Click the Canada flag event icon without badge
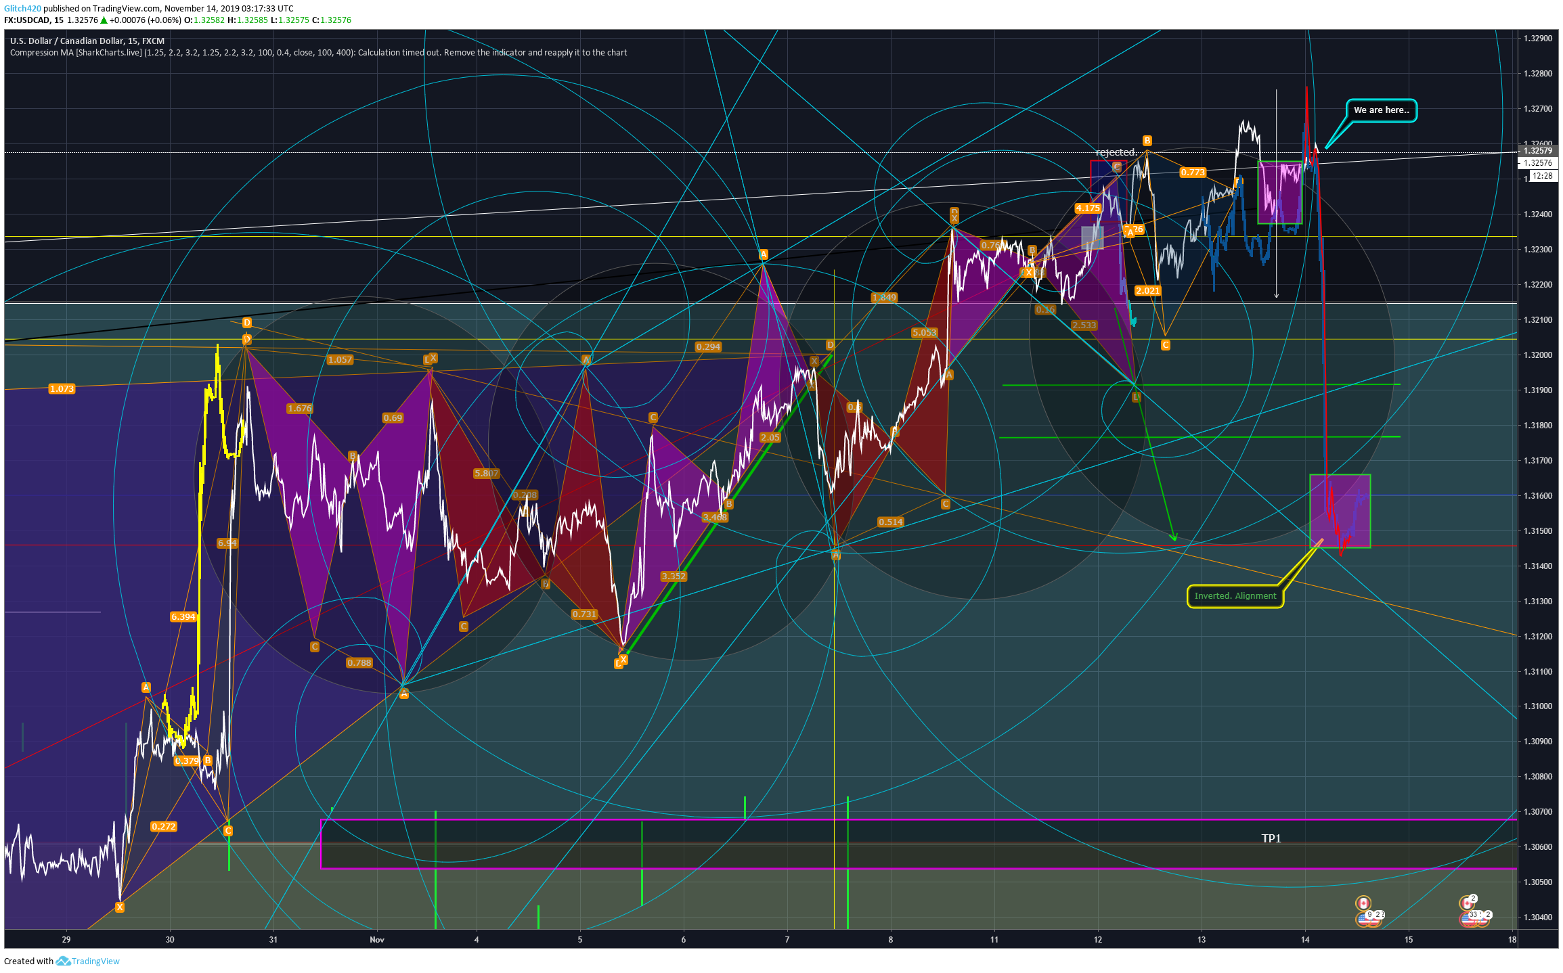Viewport: 1563px width, 973px height. tap(1363, 904)
